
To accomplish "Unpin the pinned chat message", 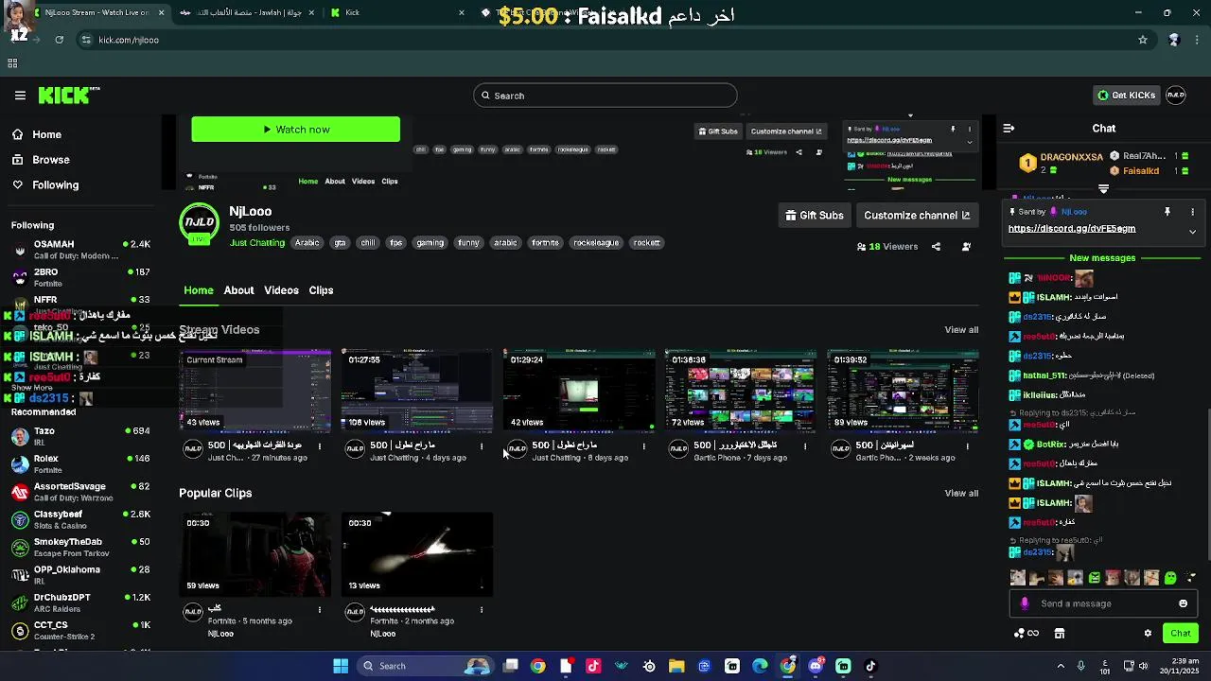I will coord(1167,212).
